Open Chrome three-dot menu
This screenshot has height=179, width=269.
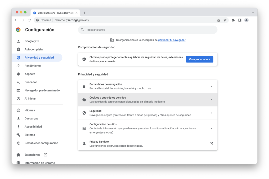(253, 20)
